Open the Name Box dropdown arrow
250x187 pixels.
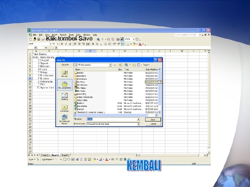46,48
